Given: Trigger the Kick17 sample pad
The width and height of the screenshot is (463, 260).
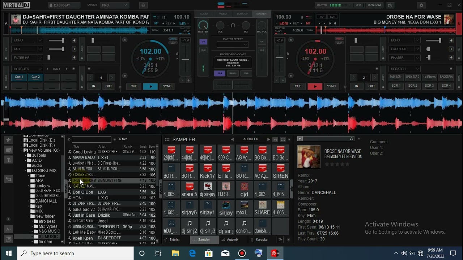Looking at the screenshot, I should [x=207, y=171].
